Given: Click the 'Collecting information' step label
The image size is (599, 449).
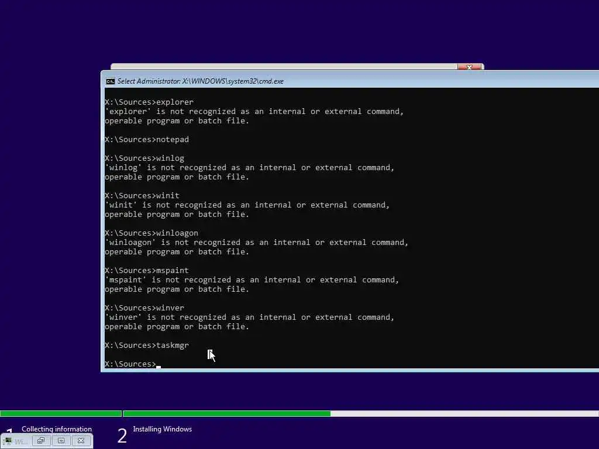Looking at the screenshot, I should (x=57, y=429).
